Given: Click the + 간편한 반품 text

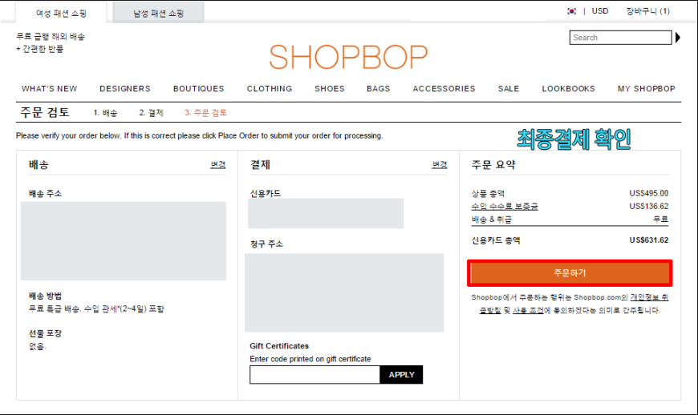Looking at the screenshot, I should (39, 49).
